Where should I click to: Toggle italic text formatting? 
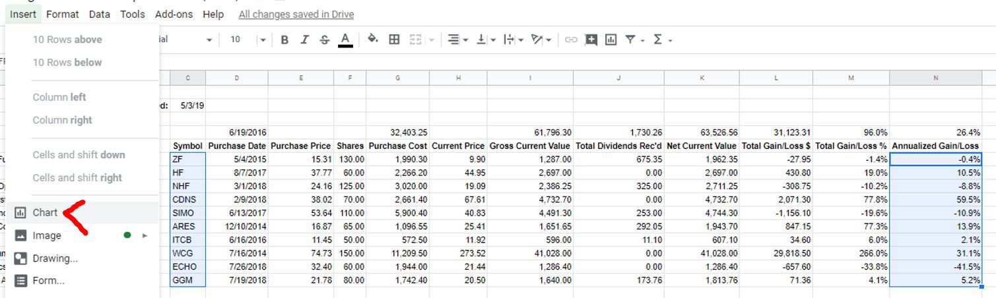click(304, 40)
